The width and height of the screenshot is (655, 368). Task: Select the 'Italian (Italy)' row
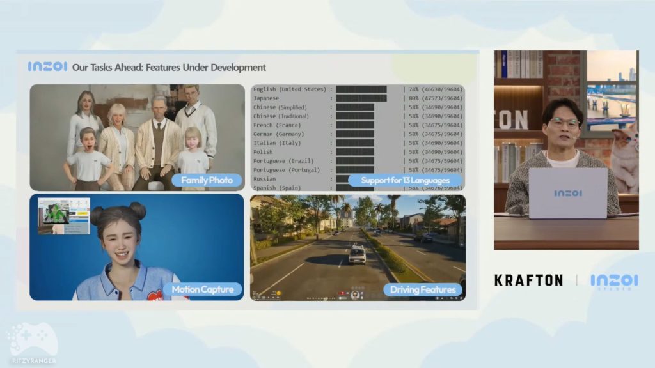point(358,142)
